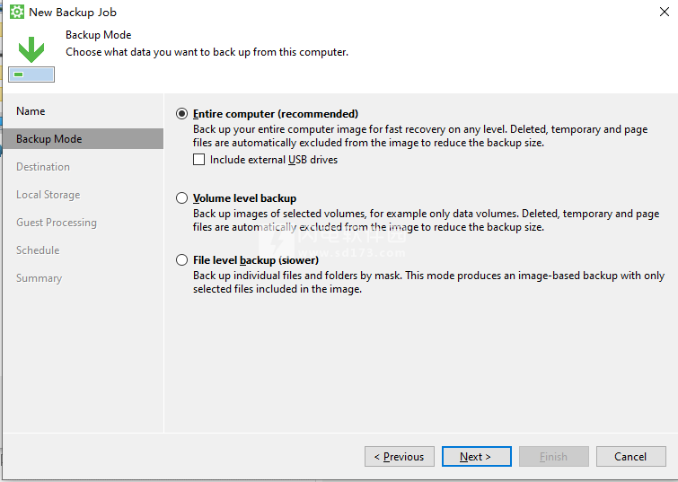View the Summary step in sidebar

(x=40, y=278)
